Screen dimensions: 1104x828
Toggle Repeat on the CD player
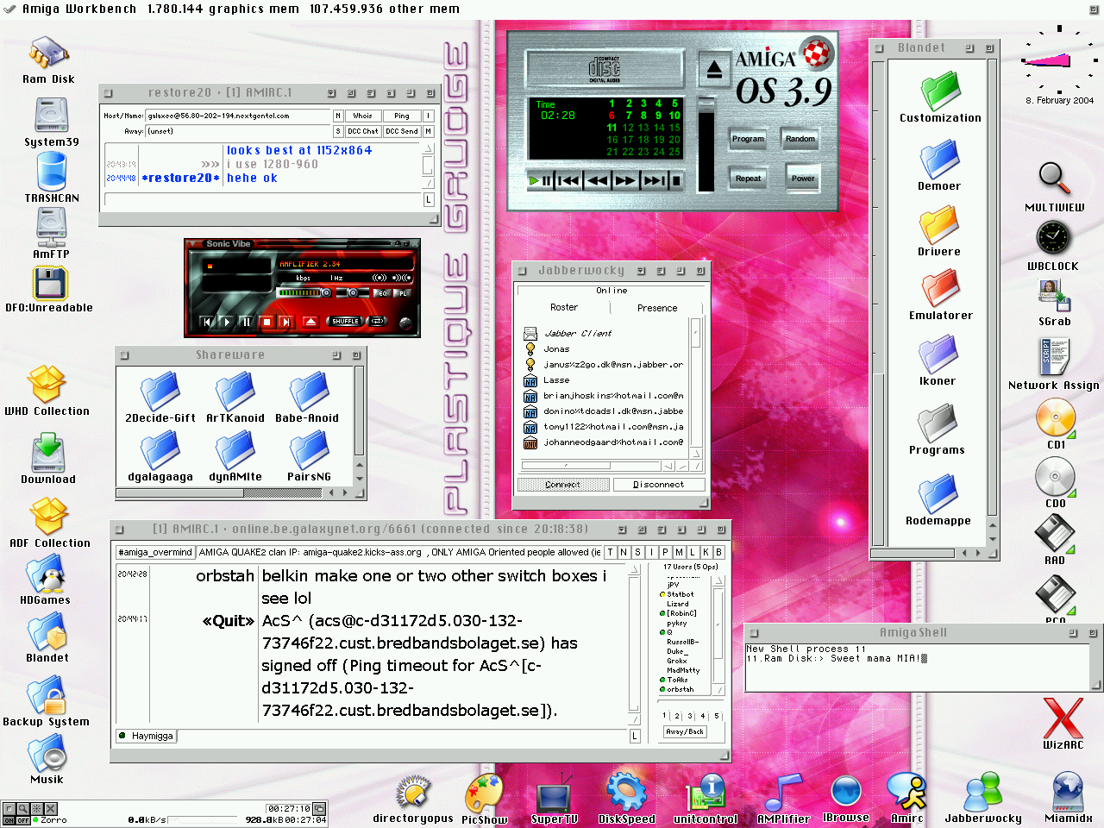748,179
